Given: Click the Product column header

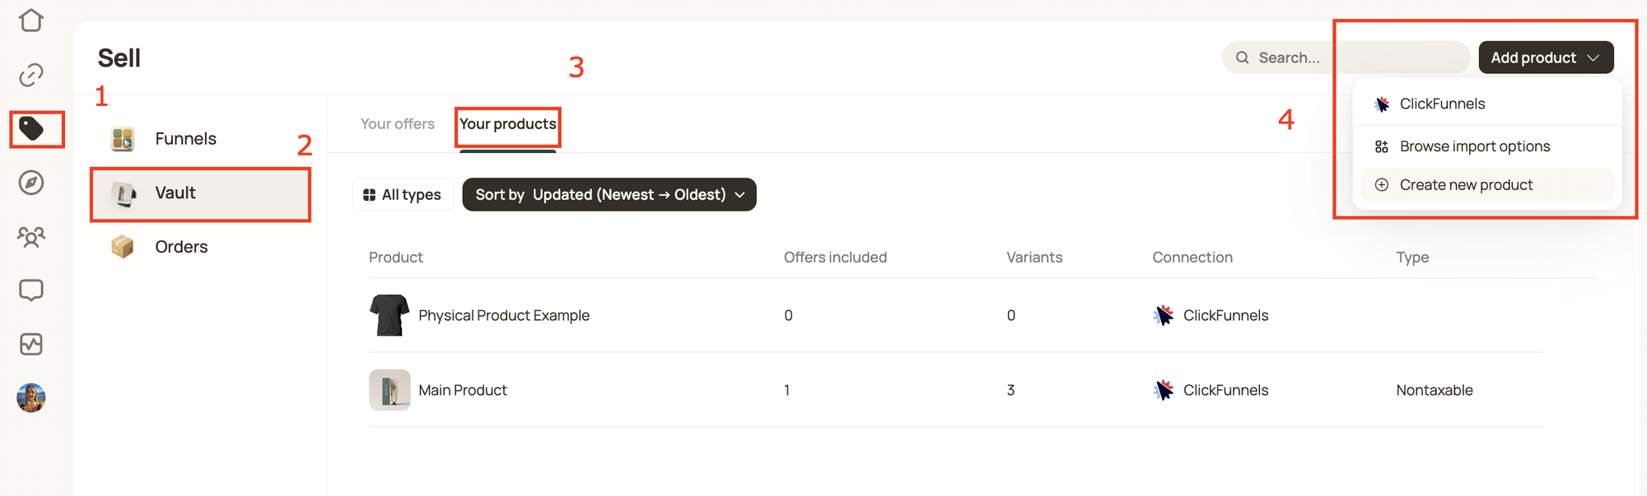Looking at the screenshot, I should tap(396, 257).
